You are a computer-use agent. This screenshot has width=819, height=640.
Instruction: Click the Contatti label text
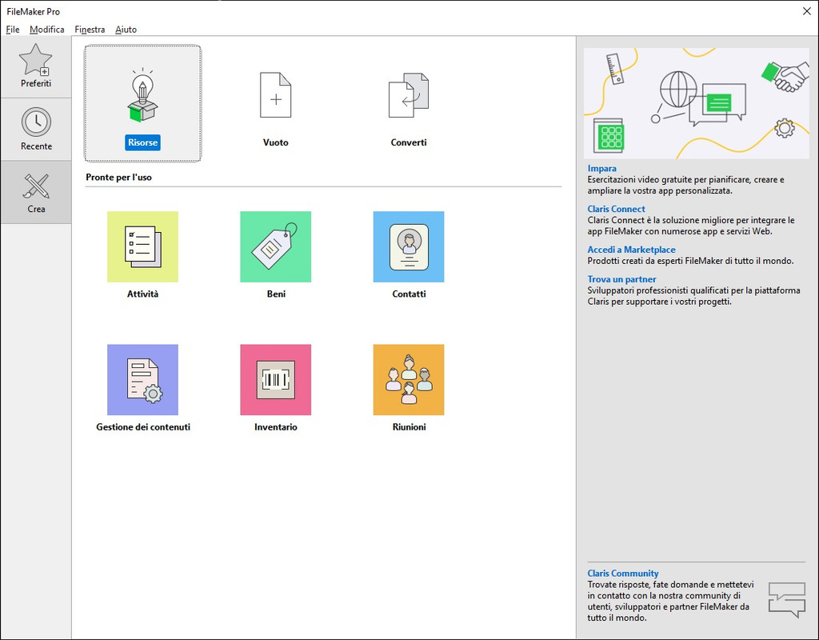click(409, 294)
